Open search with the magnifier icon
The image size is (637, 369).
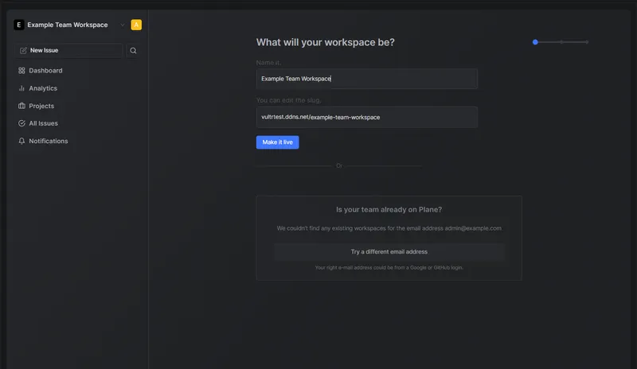tap(133, 50)
